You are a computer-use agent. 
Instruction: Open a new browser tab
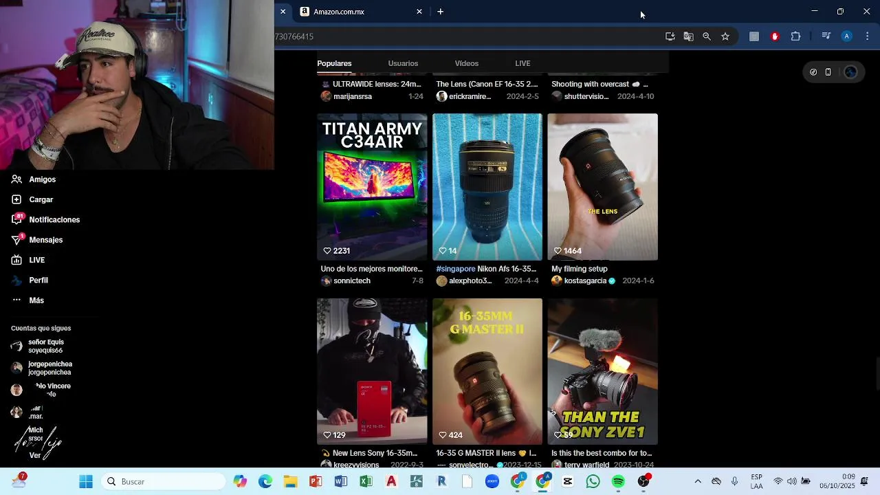pyautogui.click(x=440, y=12)
